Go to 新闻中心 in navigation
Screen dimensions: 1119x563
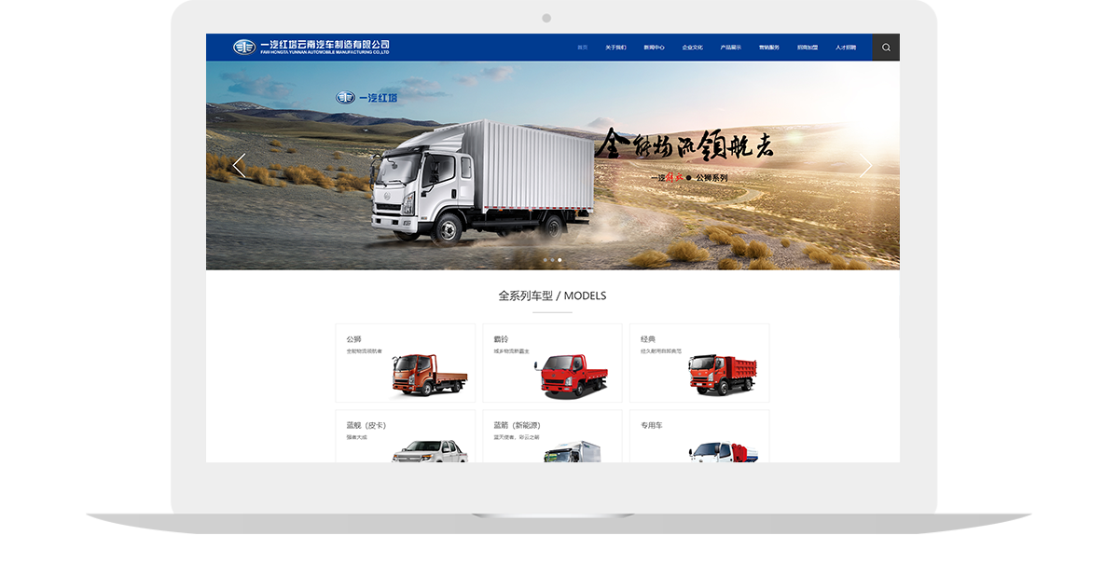pyautogui.click(x=655, y=47)
